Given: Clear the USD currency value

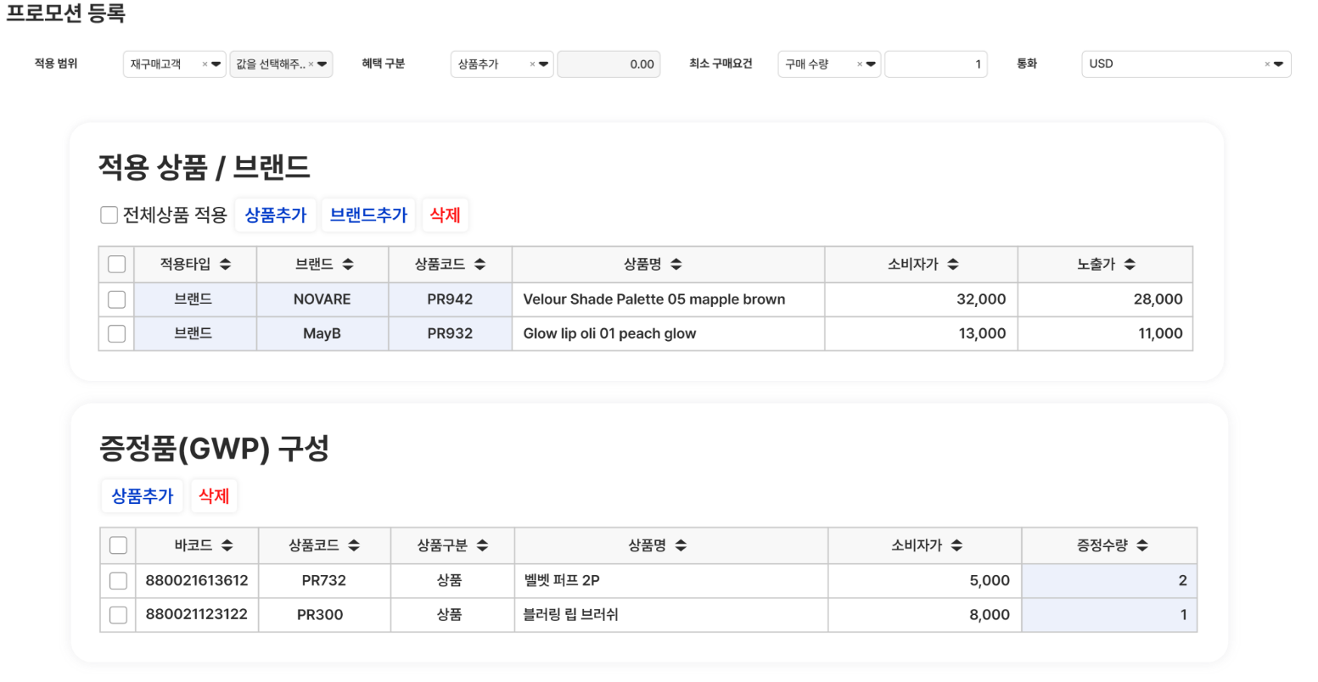Looking at the screenshot, I should coord(1267,64).
